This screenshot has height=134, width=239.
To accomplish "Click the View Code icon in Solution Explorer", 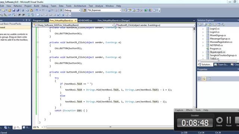I will coord(214,25).
